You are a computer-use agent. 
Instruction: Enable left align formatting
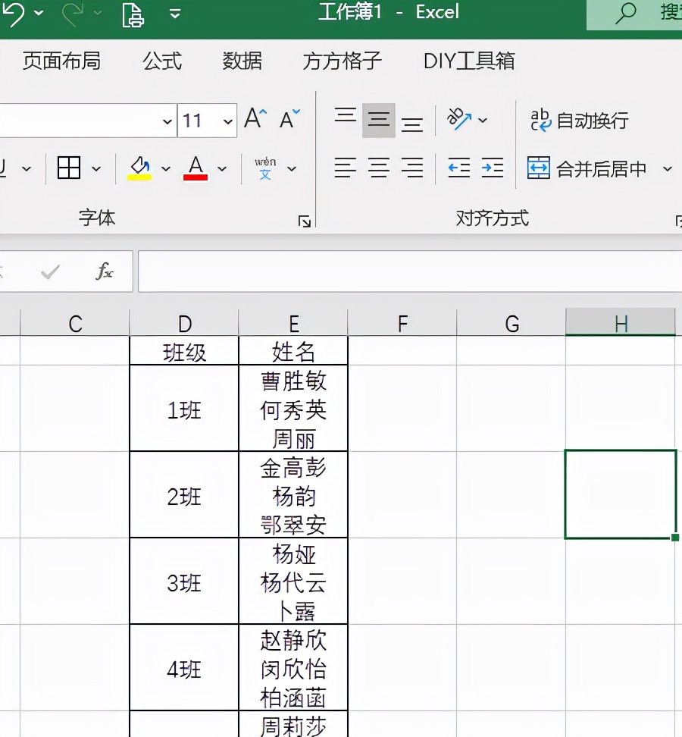click(x=345, y=168)
